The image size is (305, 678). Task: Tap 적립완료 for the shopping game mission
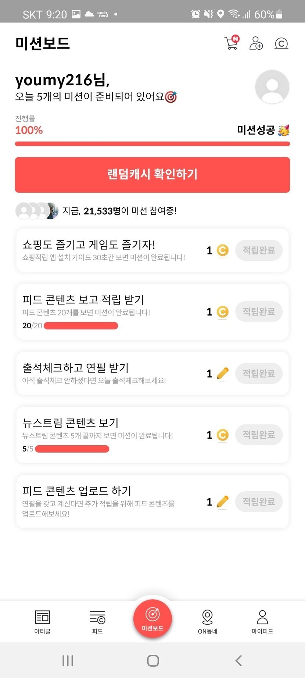point(259,250)
